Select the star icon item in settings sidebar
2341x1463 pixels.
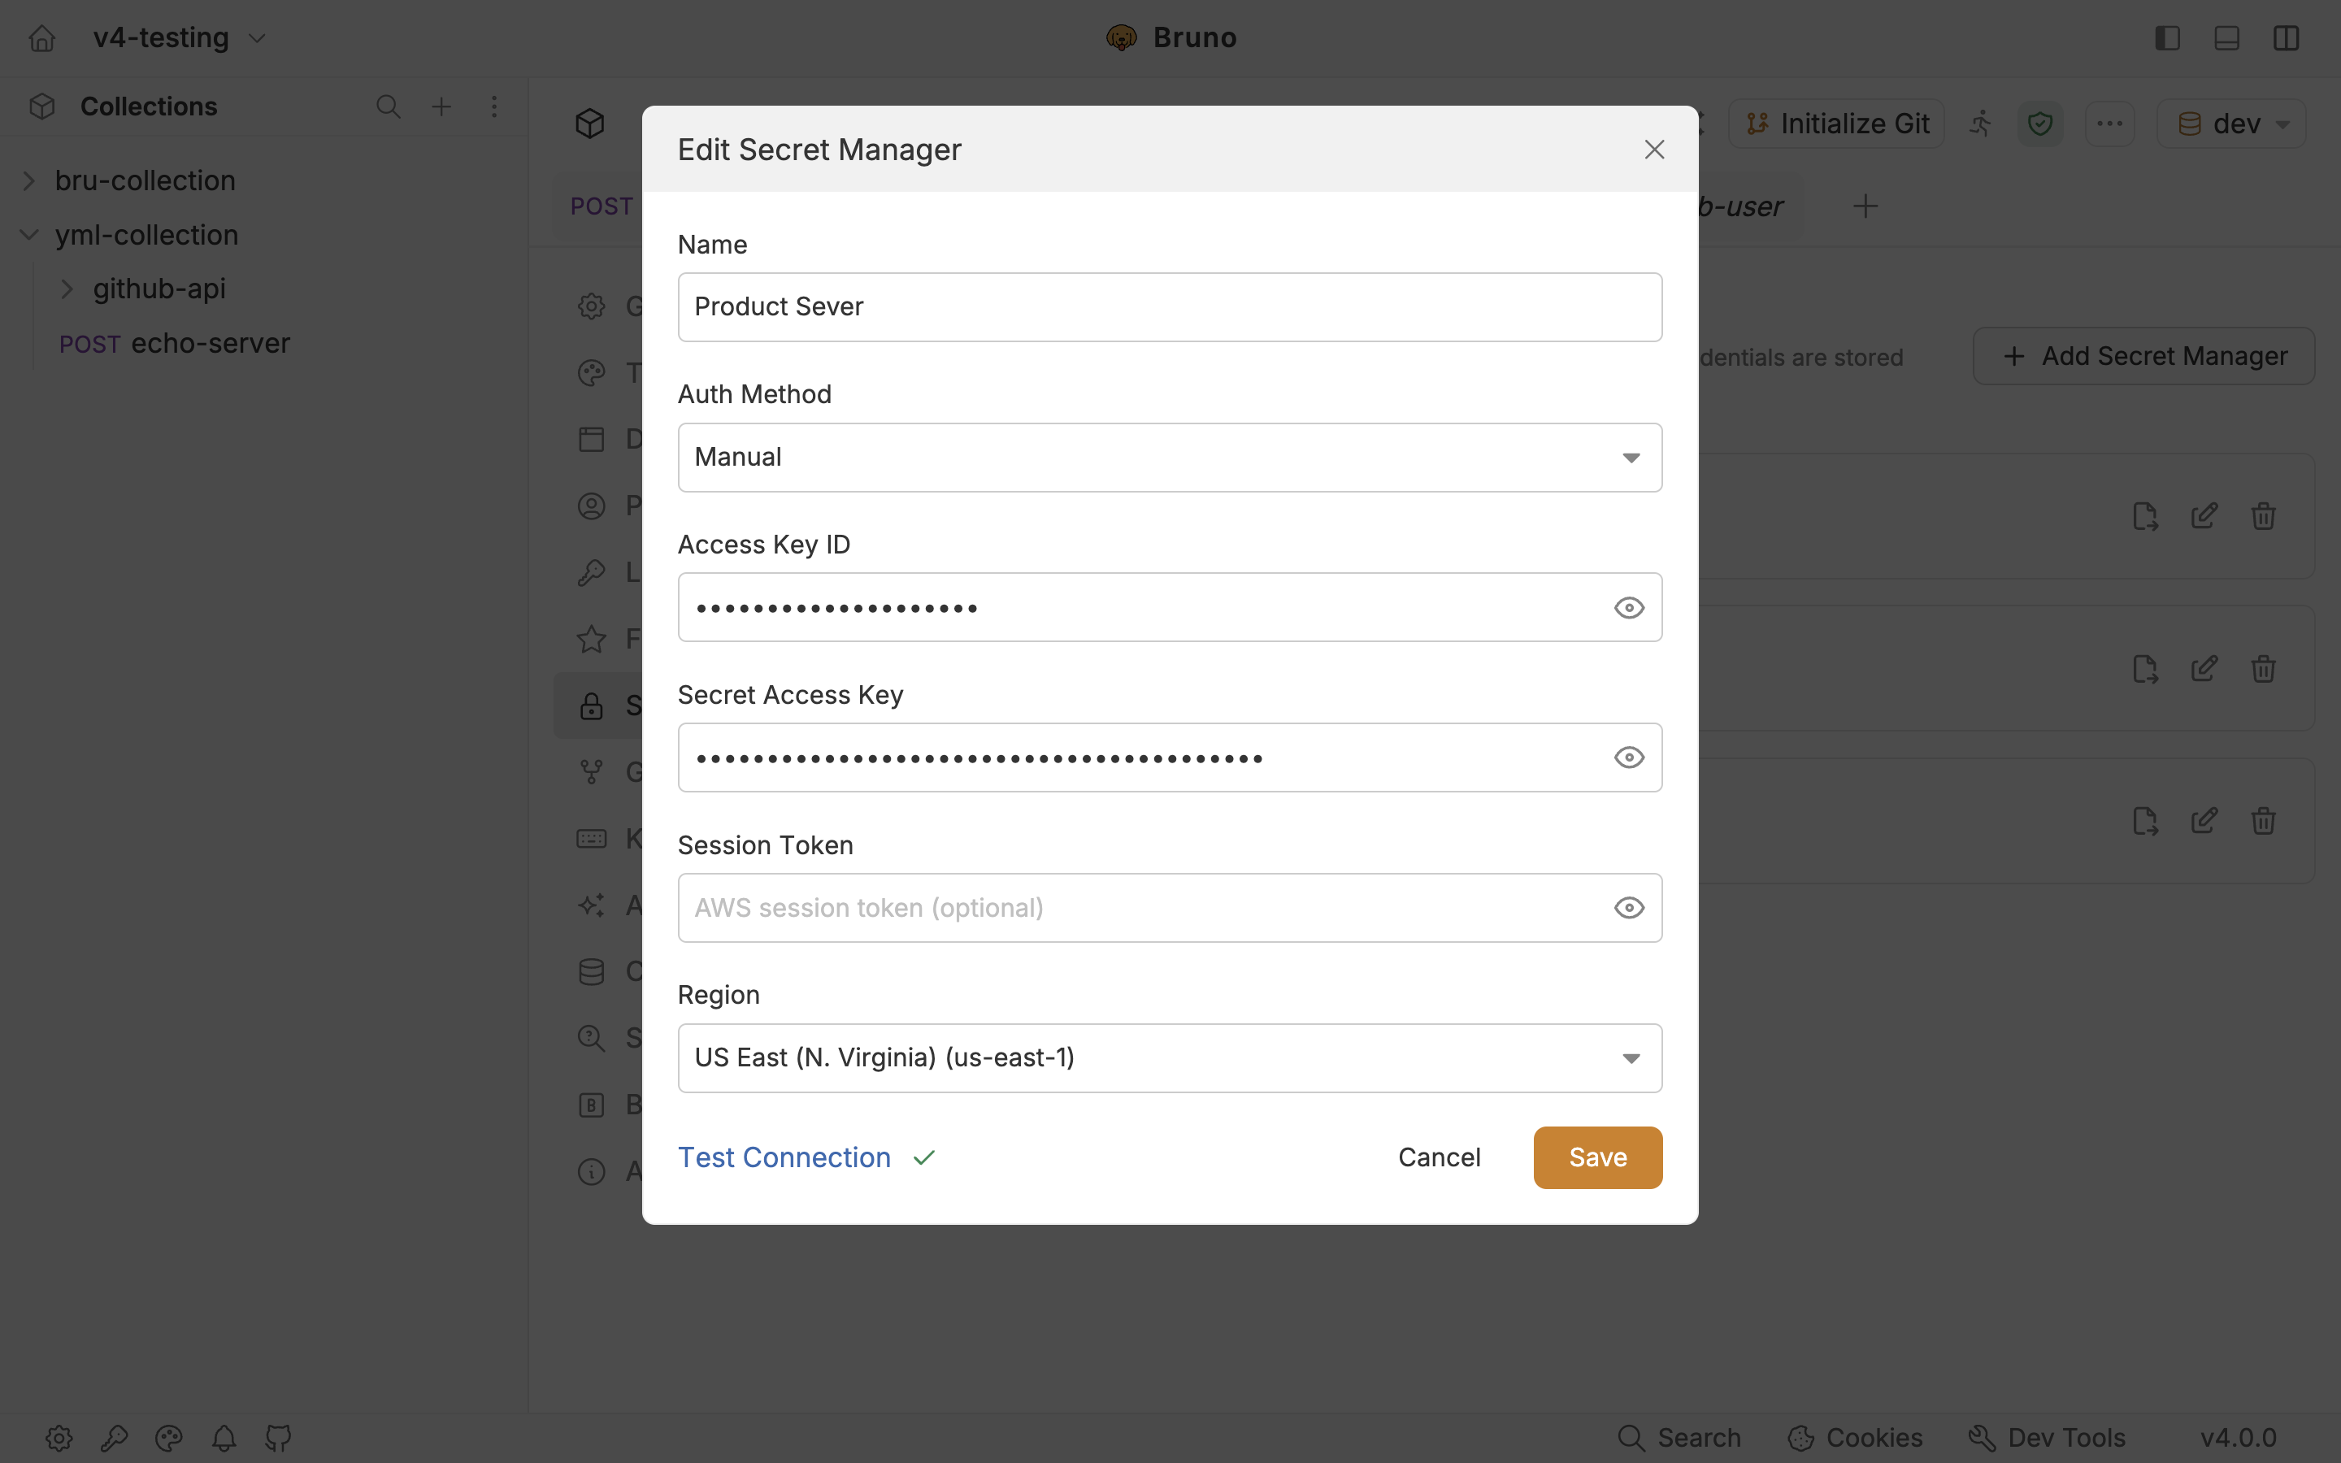pos(591,639)
